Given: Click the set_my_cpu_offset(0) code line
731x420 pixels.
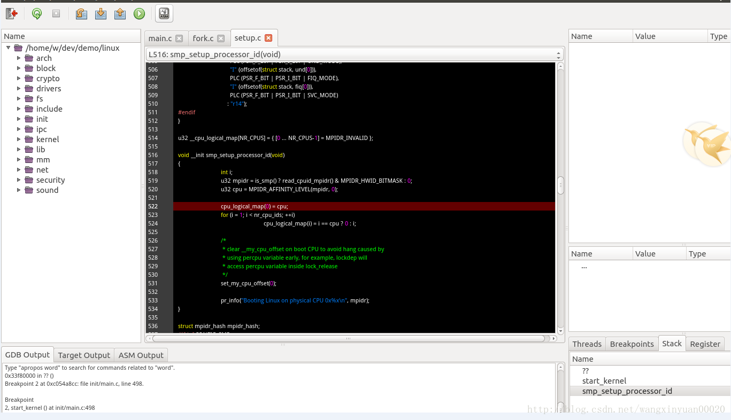Looking at the screenshot, I should tap(249, 283).
